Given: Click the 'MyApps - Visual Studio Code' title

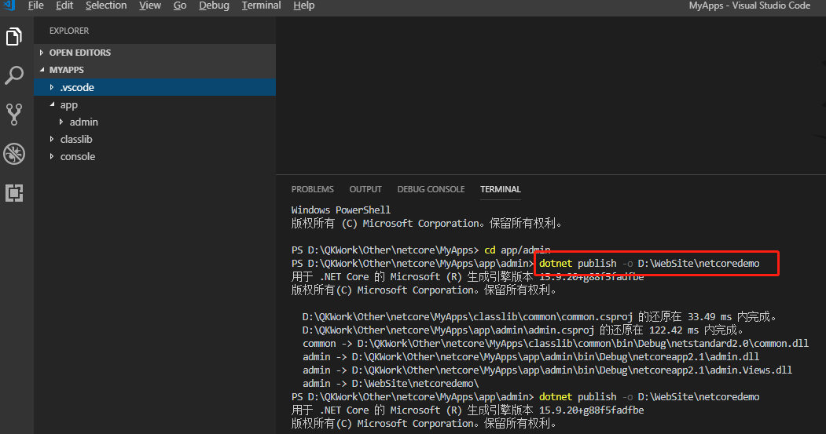Looking at the screenshot, I should click(750, 5).
